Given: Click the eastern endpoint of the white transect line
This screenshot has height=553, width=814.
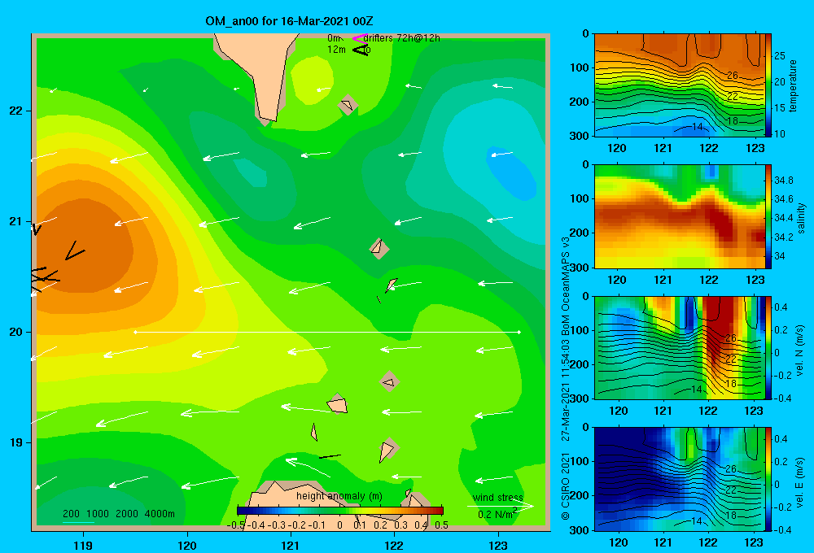Looking at the screenshot, I should coord(519,332).
